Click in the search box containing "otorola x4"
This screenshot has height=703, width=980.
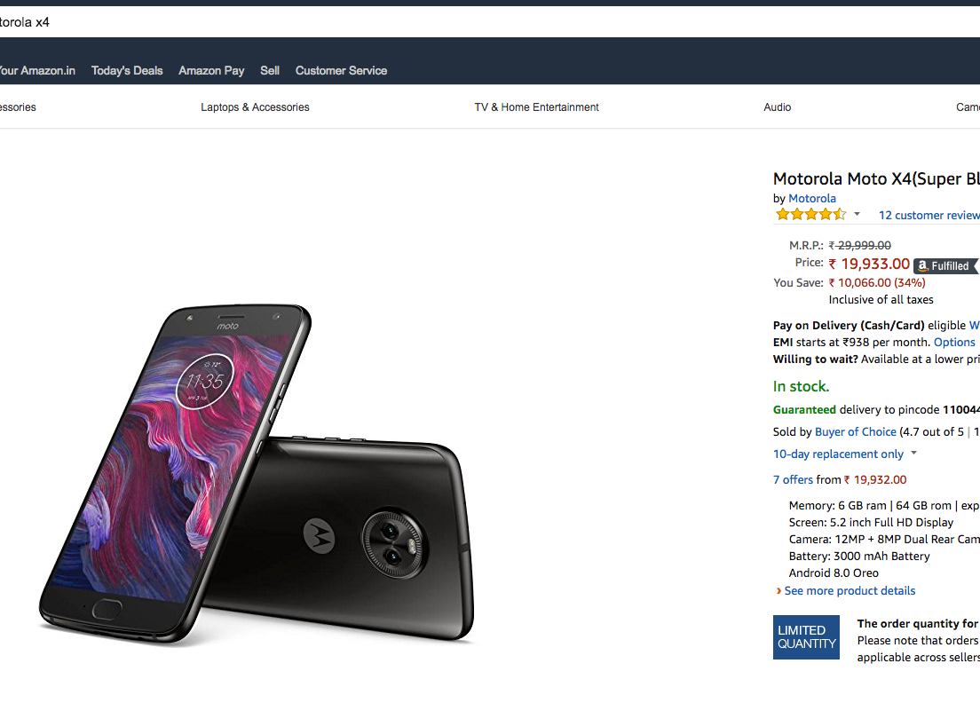444,22
